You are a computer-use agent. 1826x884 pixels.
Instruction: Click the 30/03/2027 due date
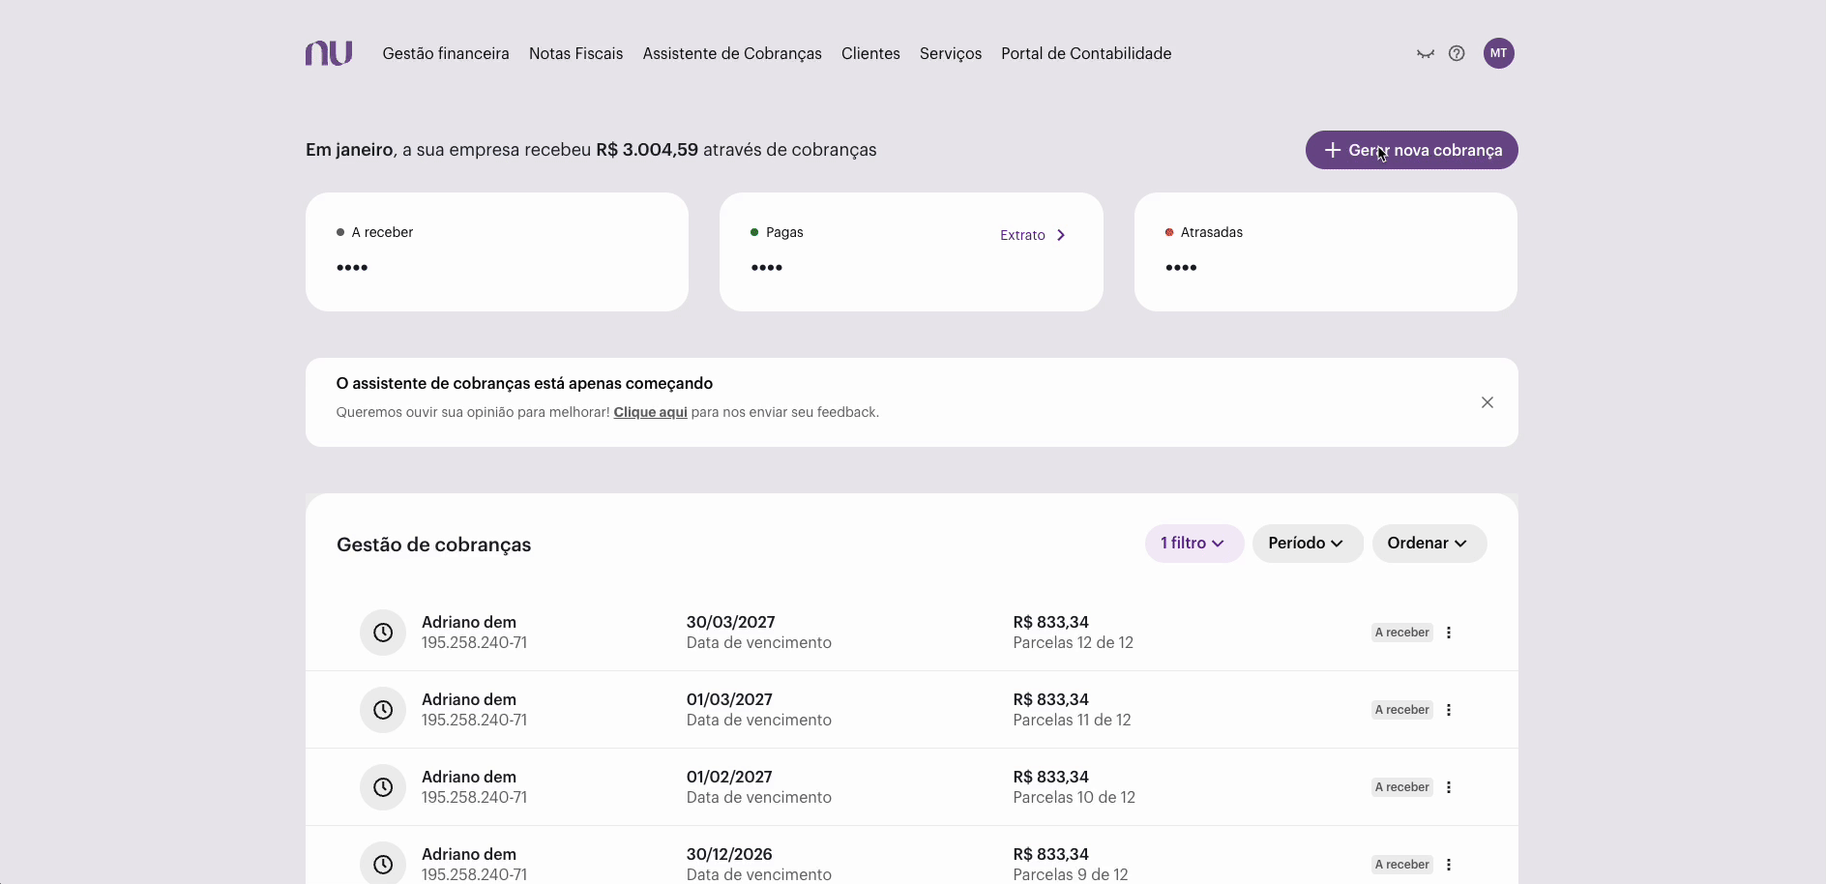(x=731, y=622)
